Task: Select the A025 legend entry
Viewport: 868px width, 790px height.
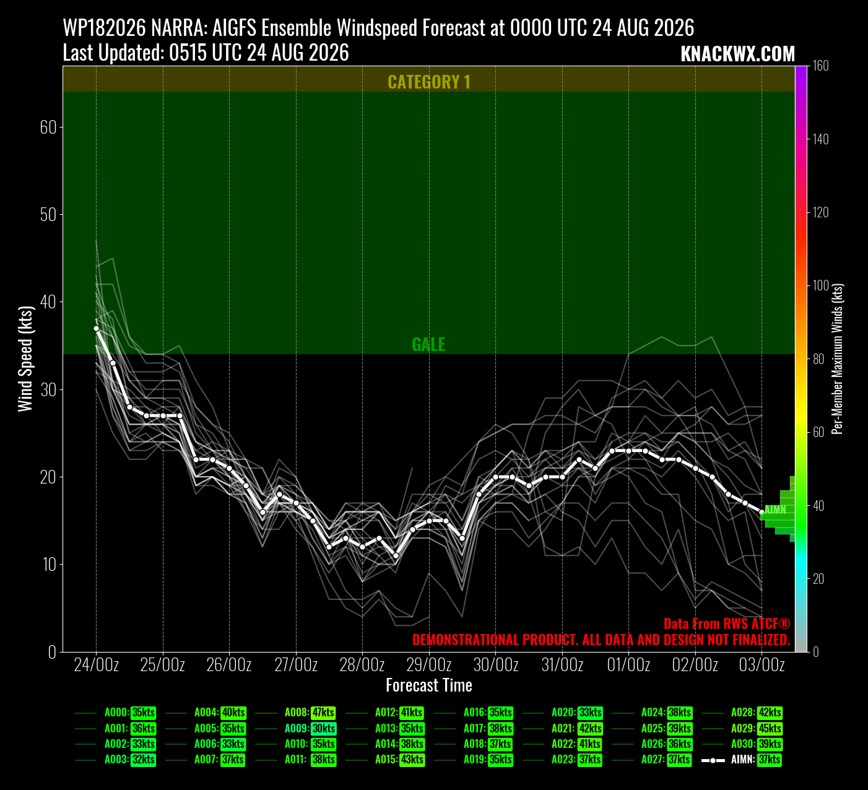Action: tap(653, 729)
